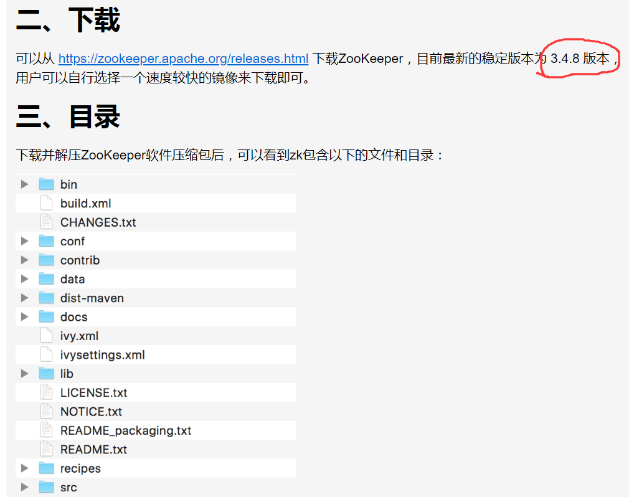Expand the contrib folder disclosure triangle
Screen dimensions: 629x497
click(x=25, y=260)
